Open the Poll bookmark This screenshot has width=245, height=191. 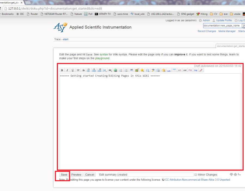tap(88, 14)
